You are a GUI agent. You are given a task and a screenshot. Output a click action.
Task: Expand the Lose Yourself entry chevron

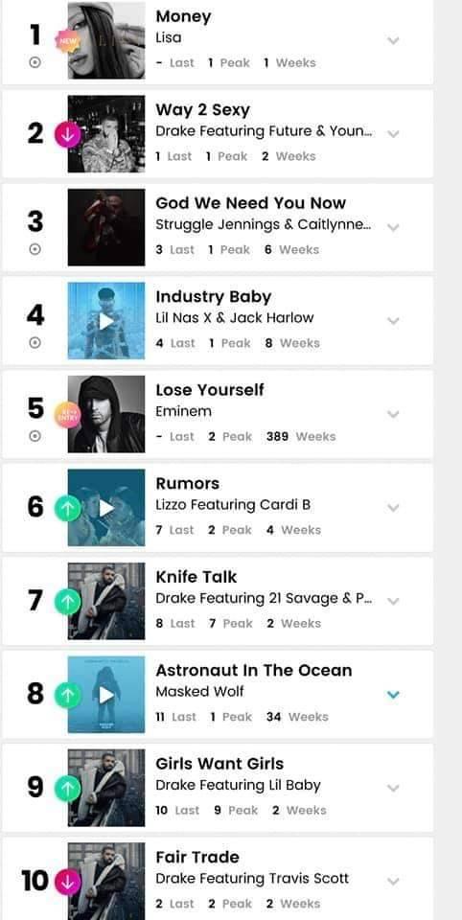point(393,414)
